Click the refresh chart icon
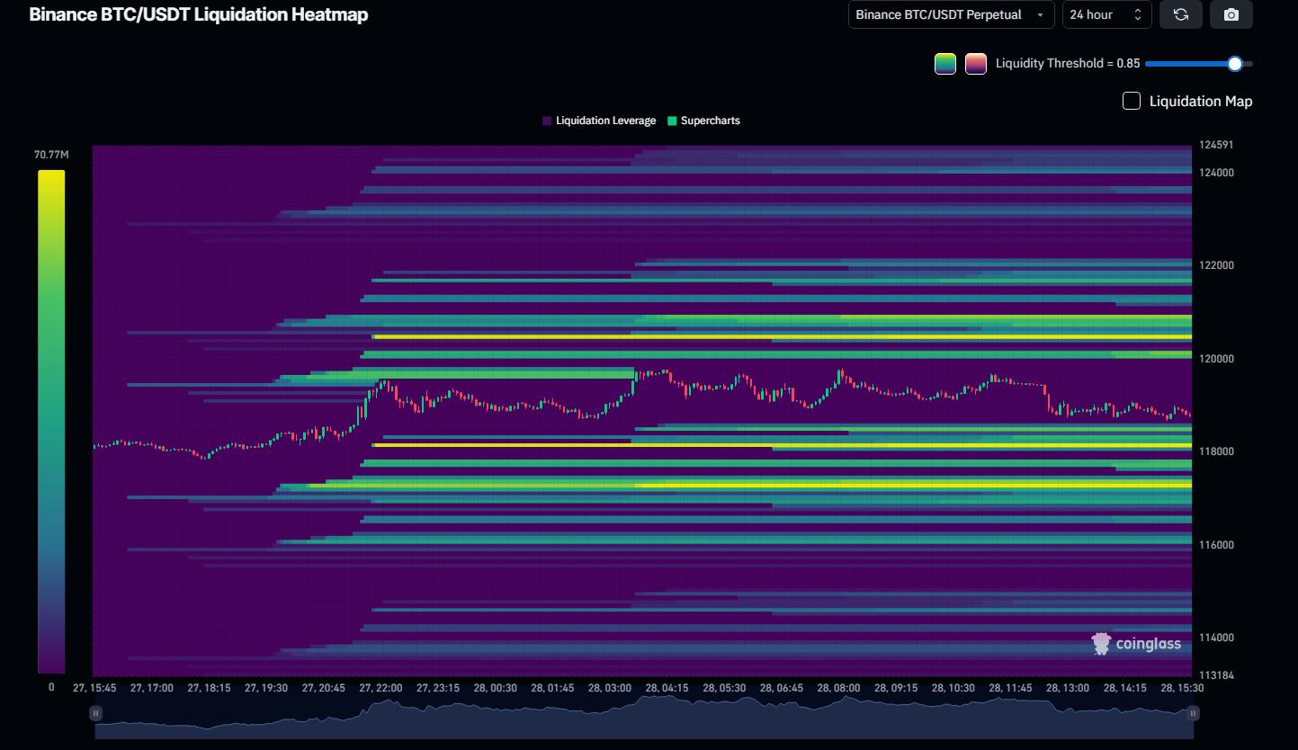This screenshot has width=1298, height=750. click(1181, 14)
